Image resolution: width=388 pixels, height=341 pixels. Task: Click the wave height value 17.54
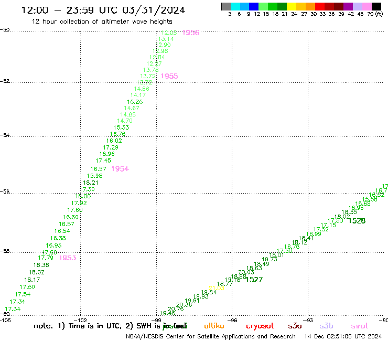(23, 294)
